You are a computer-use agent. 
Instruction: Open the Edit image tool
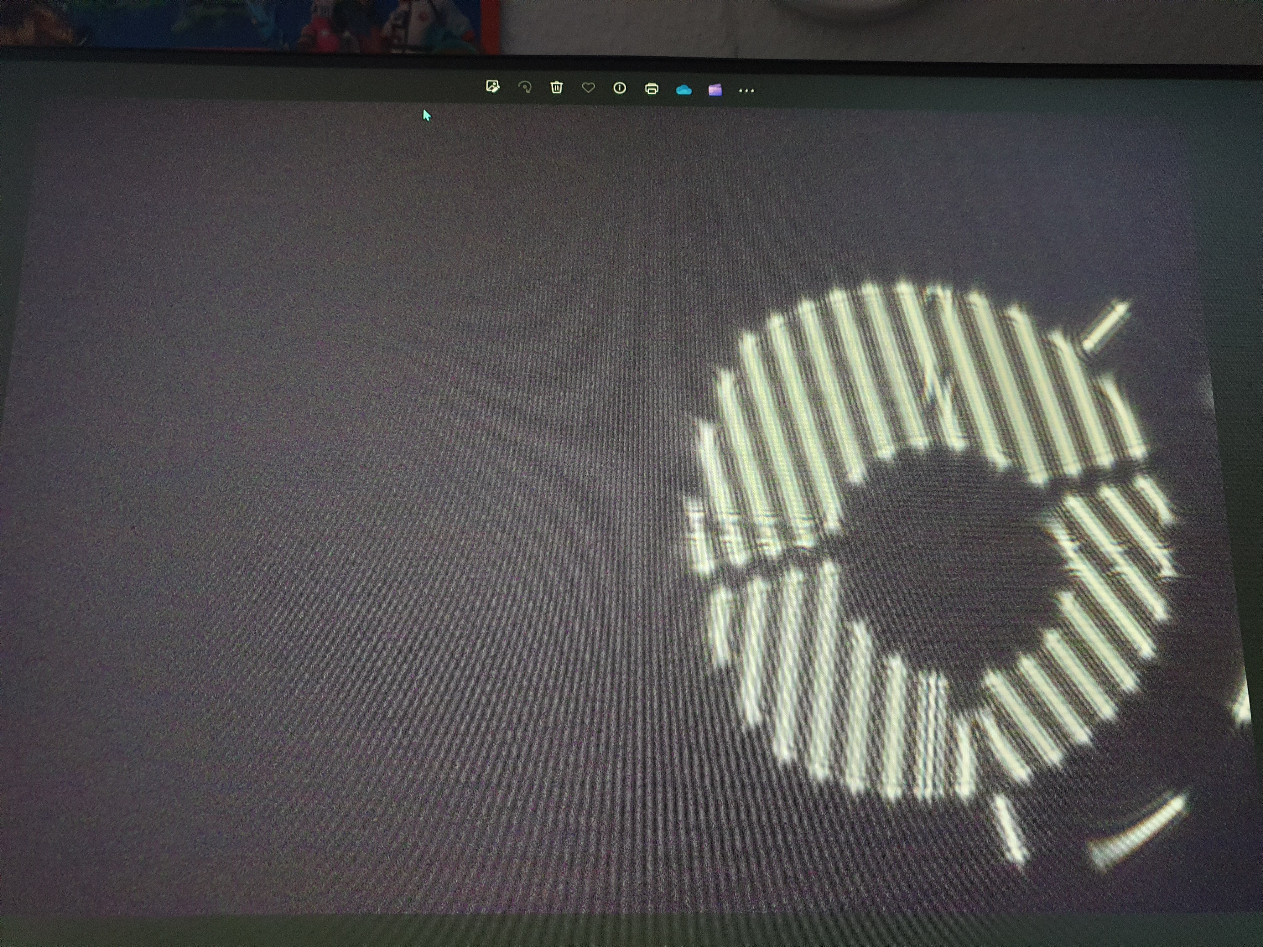click(x=492, y=87)
